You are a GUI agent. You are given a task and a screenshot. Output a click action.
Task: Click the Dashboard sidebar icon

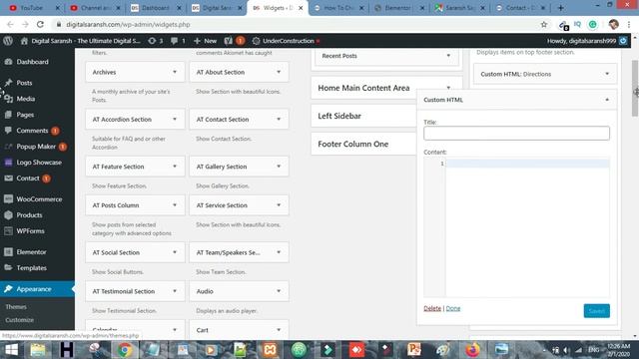click(x=8, y=62)
